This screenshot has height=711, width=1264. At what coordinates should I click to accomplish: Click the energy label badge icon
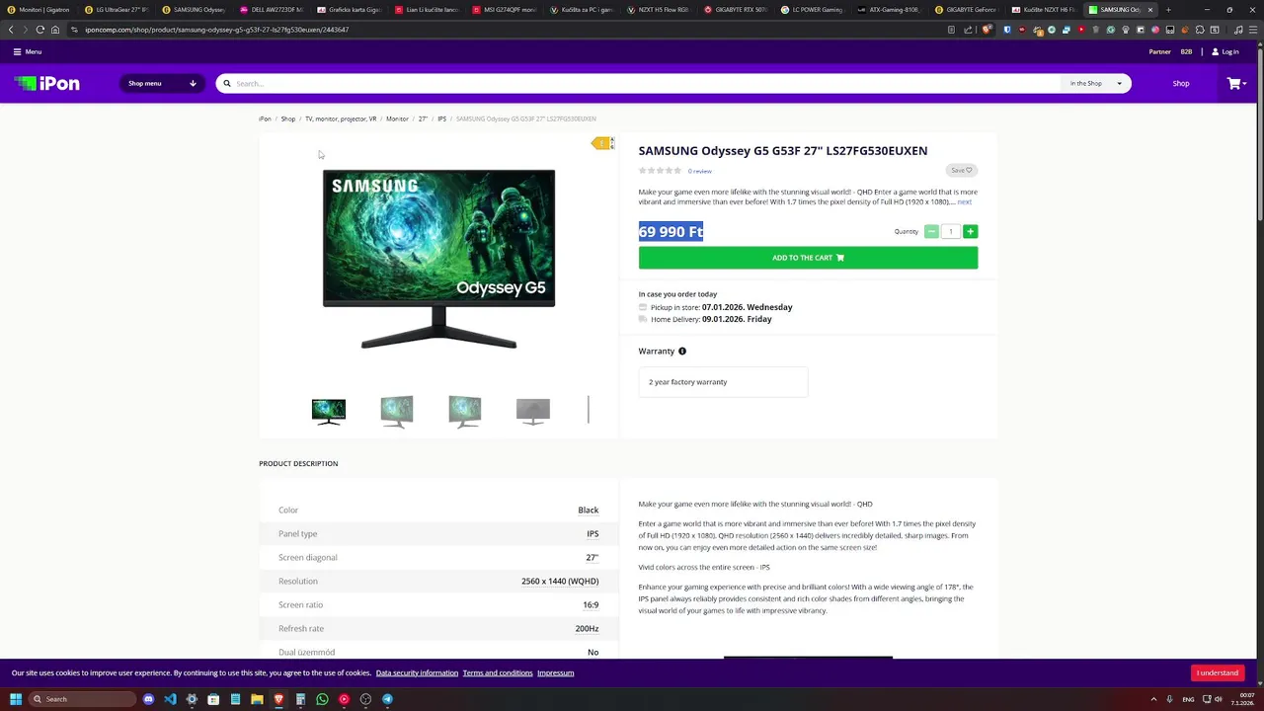[x=602, y=144]
